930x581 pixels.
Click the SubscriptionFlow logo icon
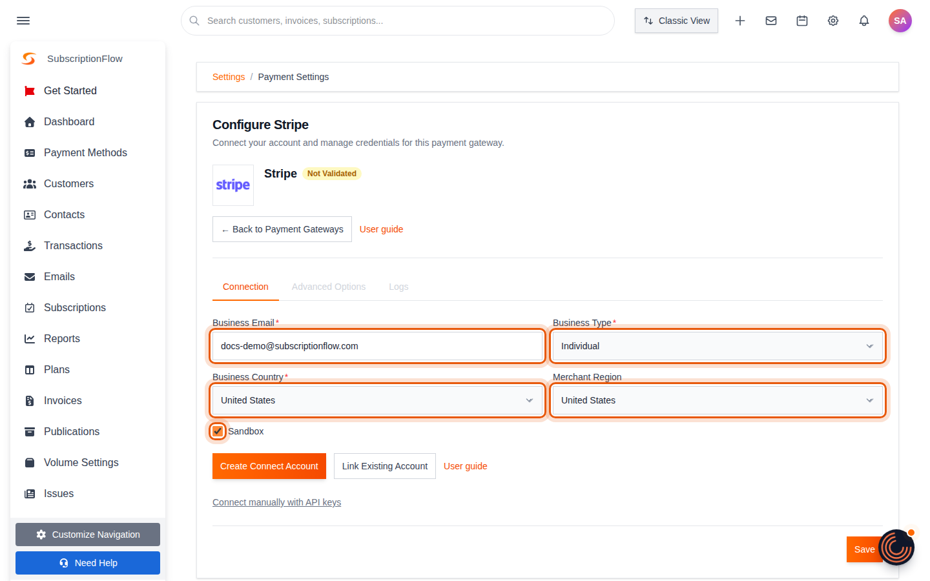29,59
